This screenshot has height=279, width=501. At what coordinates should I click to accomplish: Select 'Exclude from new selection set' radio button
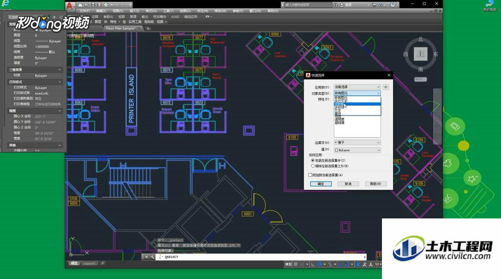(313, 166)
